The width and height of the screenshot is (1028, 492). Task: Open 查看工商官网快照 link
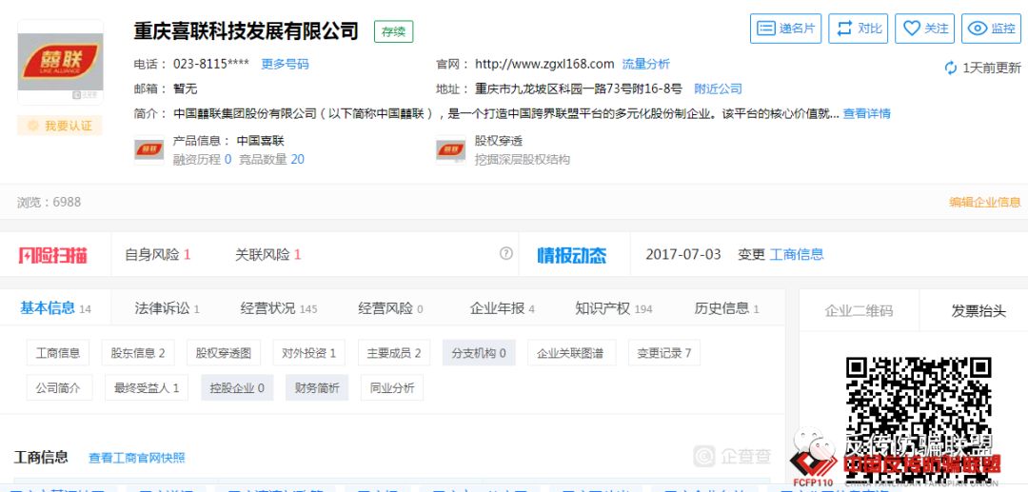137,458
